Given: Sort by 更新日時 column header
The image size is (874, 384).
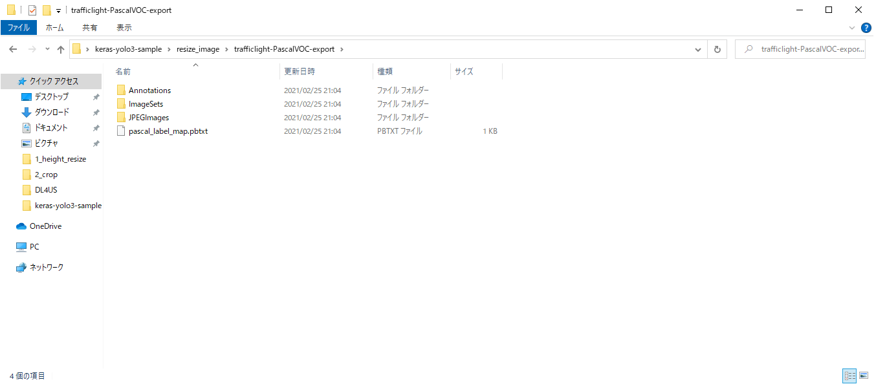Looking at the screenshot, I should [x=300, y=72].
